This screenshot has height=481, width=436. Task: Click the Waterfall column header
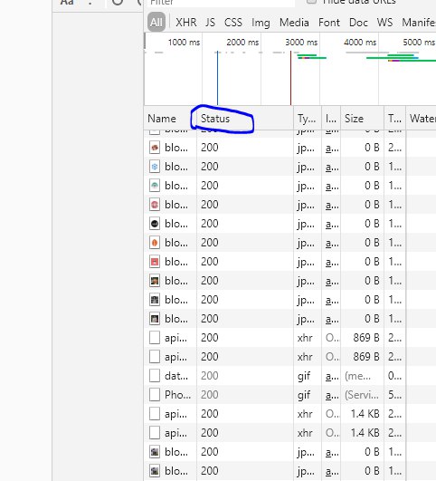pyautogui.click(x=422, y=119)
